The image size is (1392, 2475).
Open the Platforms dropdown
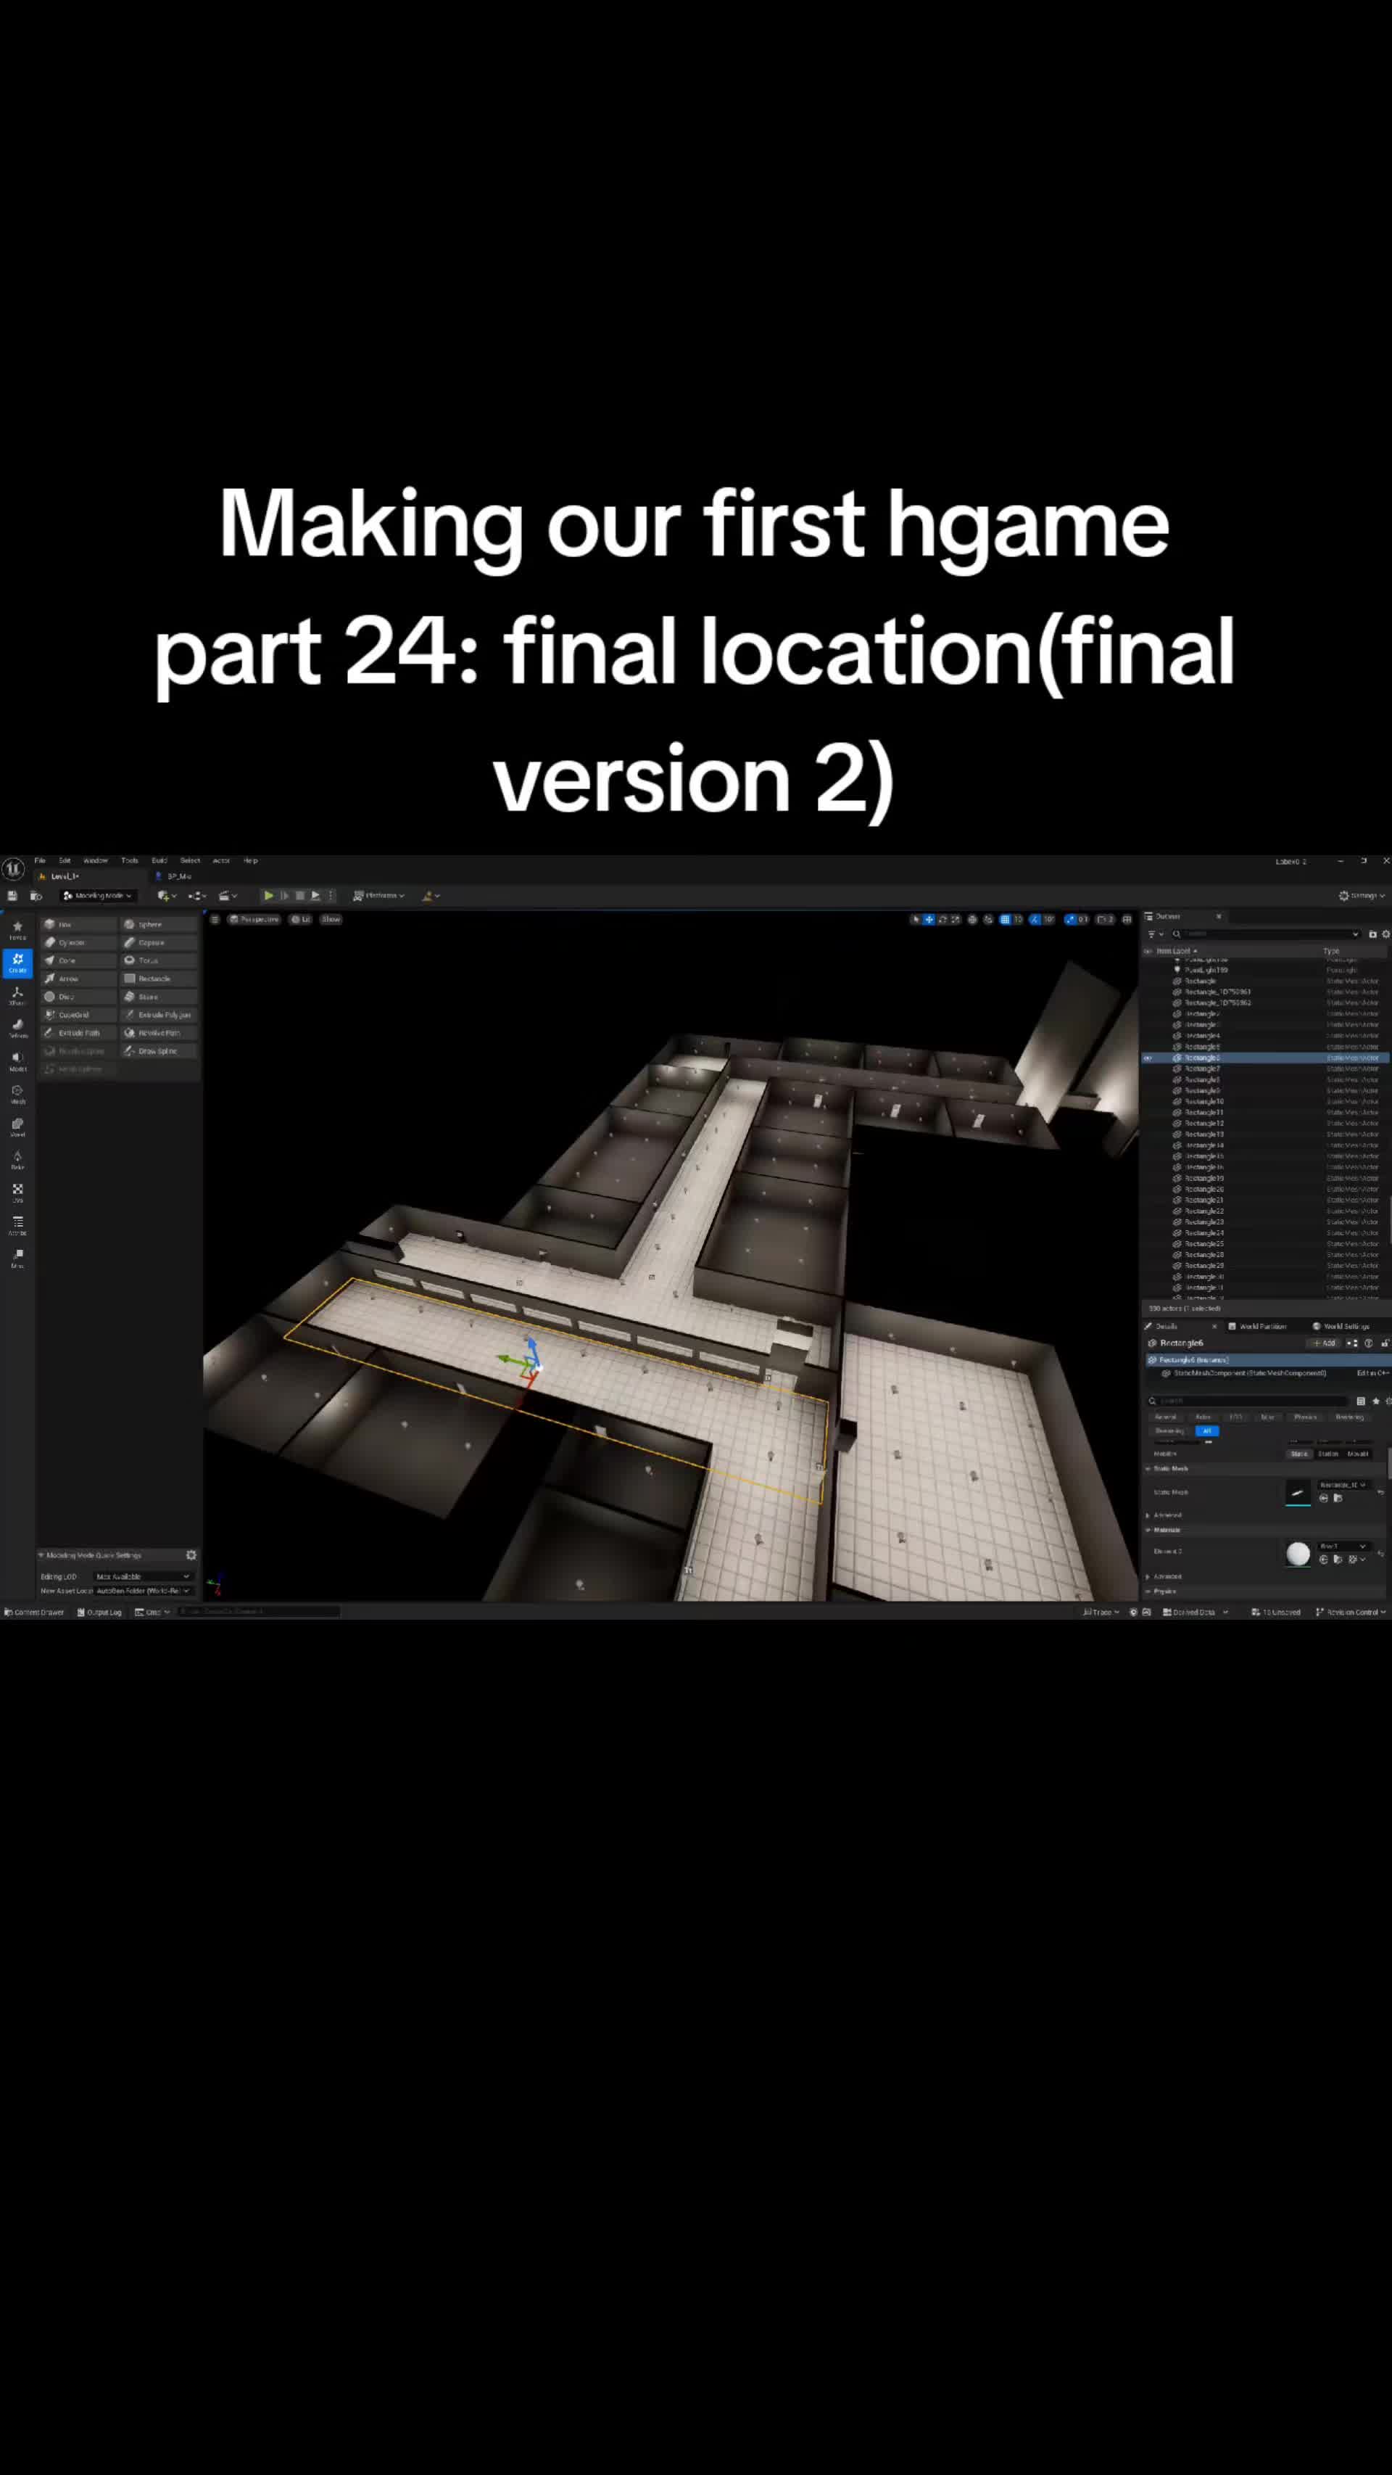coord(379,895)
